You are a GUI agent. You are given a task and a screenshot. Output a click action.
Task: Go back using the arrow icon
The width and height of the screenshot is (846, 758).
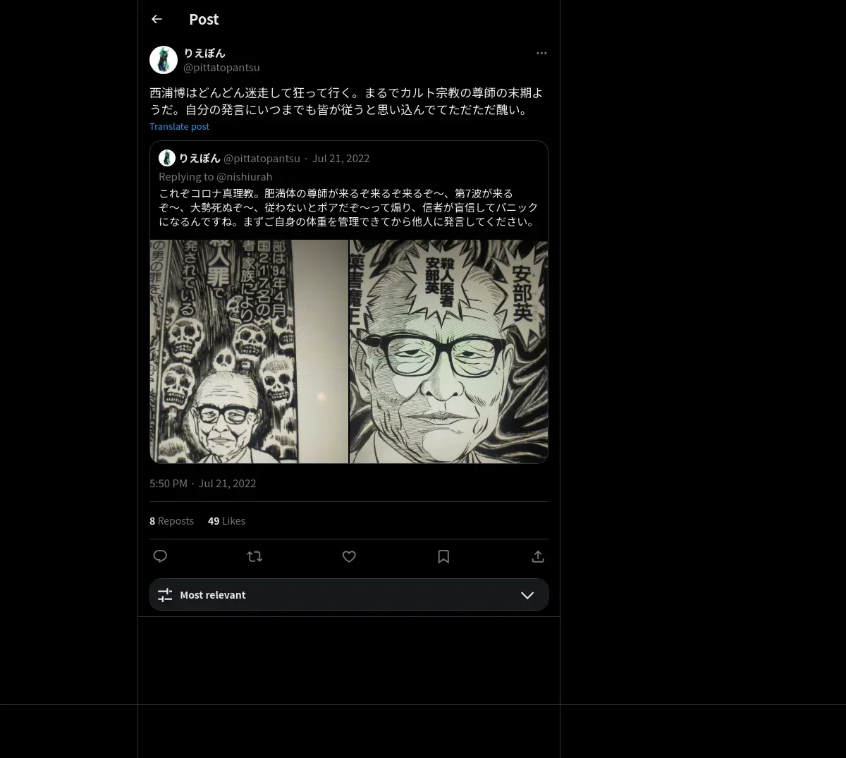(x=157, y=19)
